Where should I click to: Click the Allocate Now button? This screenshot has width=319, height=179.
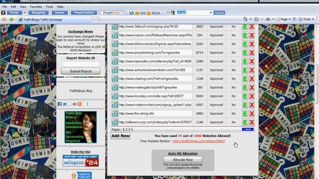183,160
